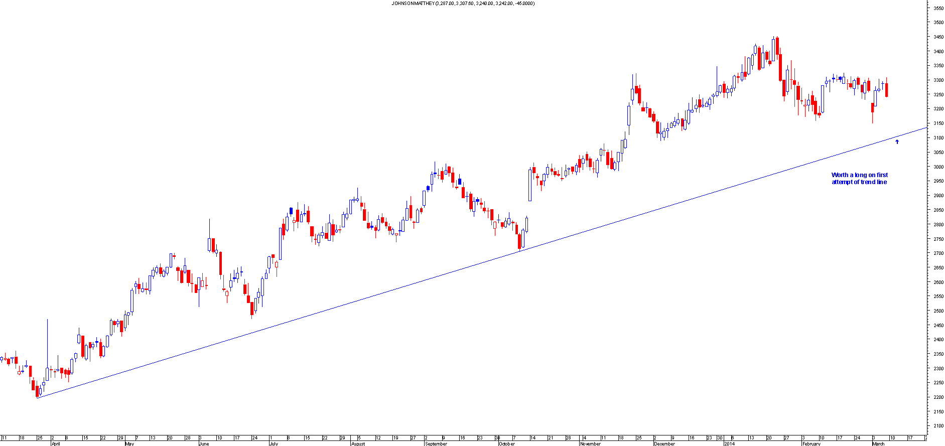Click the April label on the date axis
The image size is (945, 446).
56,443
